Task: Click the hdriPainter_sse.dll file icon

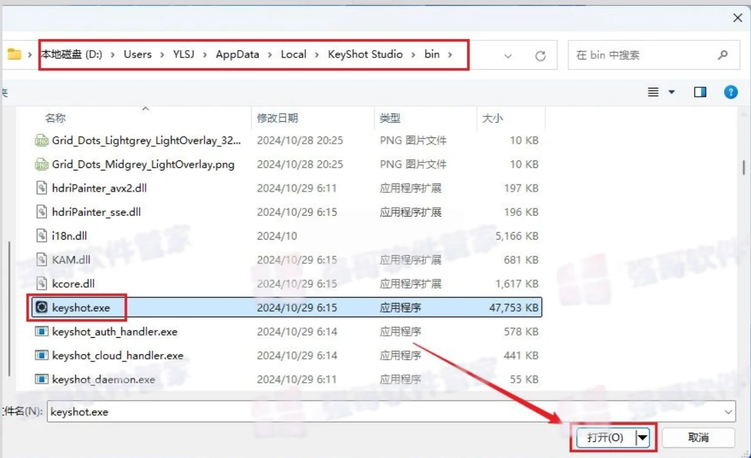Action: [x=42, y=212]
